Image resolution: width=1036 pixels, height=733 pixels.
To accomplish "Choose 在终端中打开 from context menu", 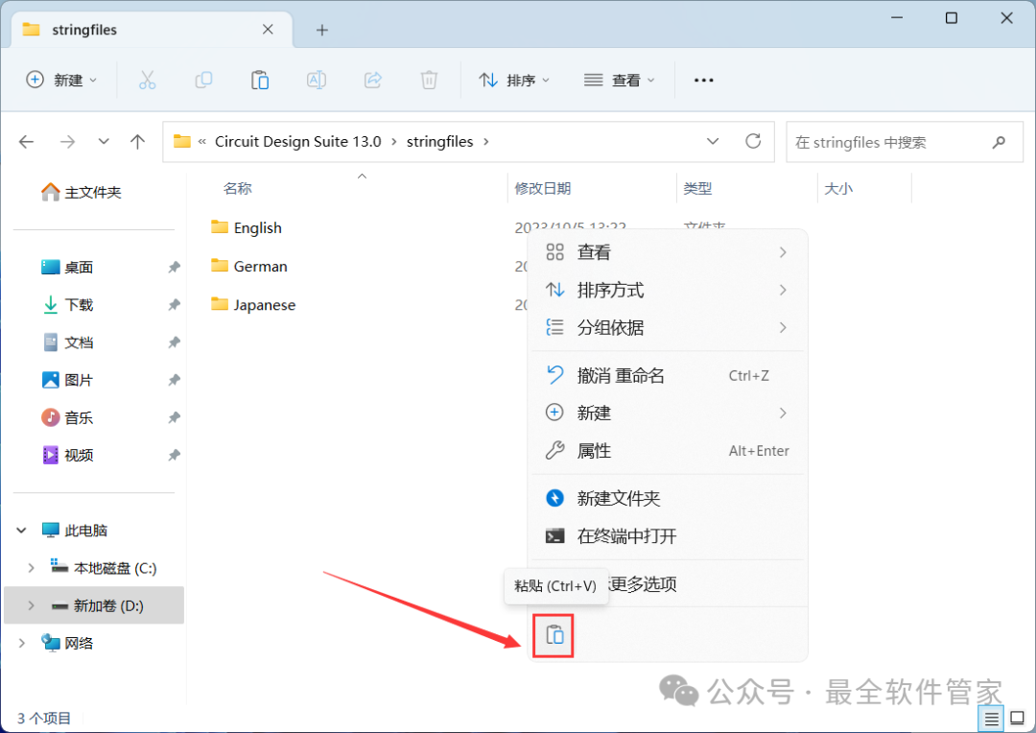I will click(668, 536).
